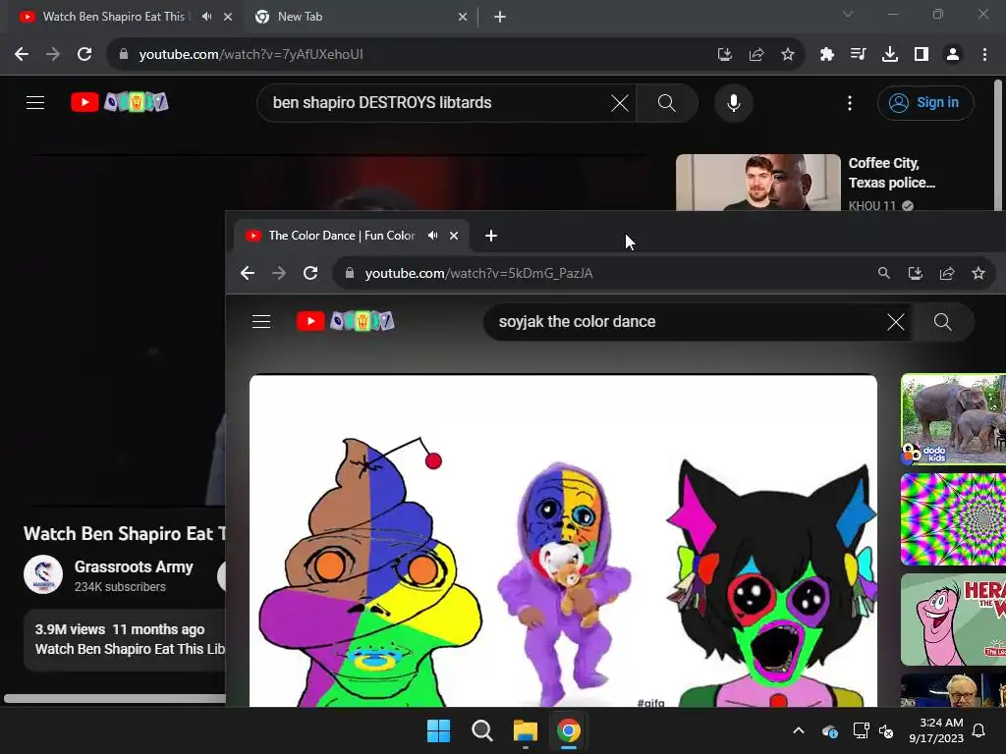Show hidden system tray icons
The height and width of the screenshot is (754, 1006).
(x=799, y=730)
